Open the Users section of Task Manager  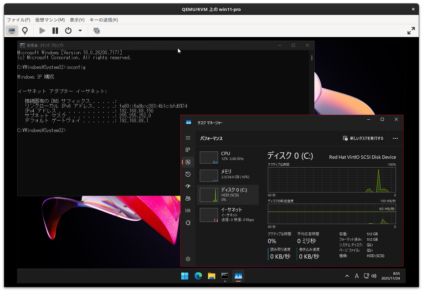pos(188,198)
